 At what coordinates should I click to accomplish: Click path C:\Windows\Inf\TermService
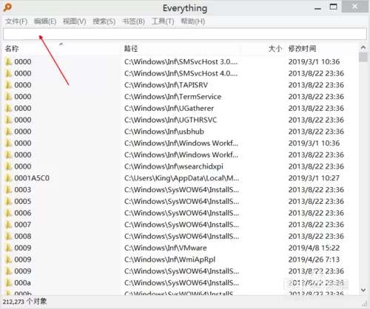(x=172, y=97)
